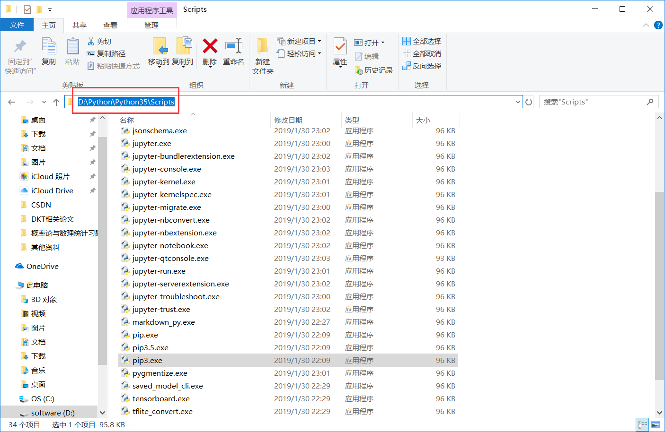Switch to Large icons view in status bar
This screenshot has width=665, height=432.
[656, 425]
